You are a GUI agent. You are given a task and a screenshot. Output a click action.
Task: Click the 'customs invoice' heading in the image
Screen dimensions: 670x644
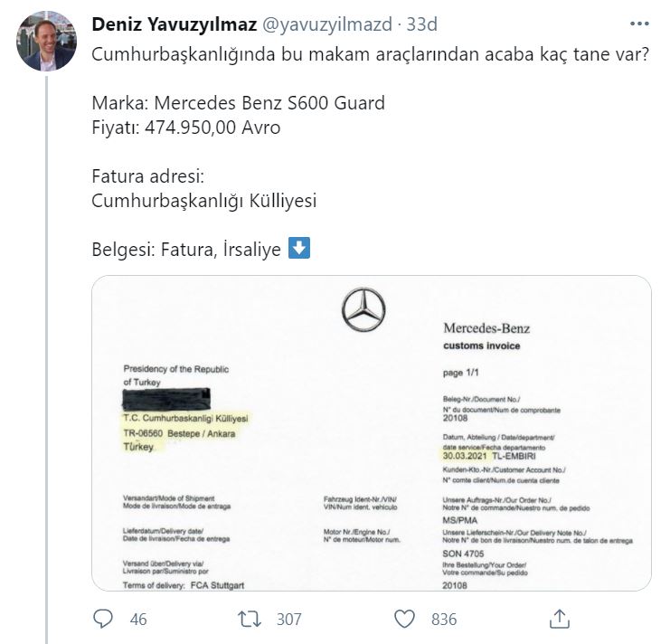(482, 346)
